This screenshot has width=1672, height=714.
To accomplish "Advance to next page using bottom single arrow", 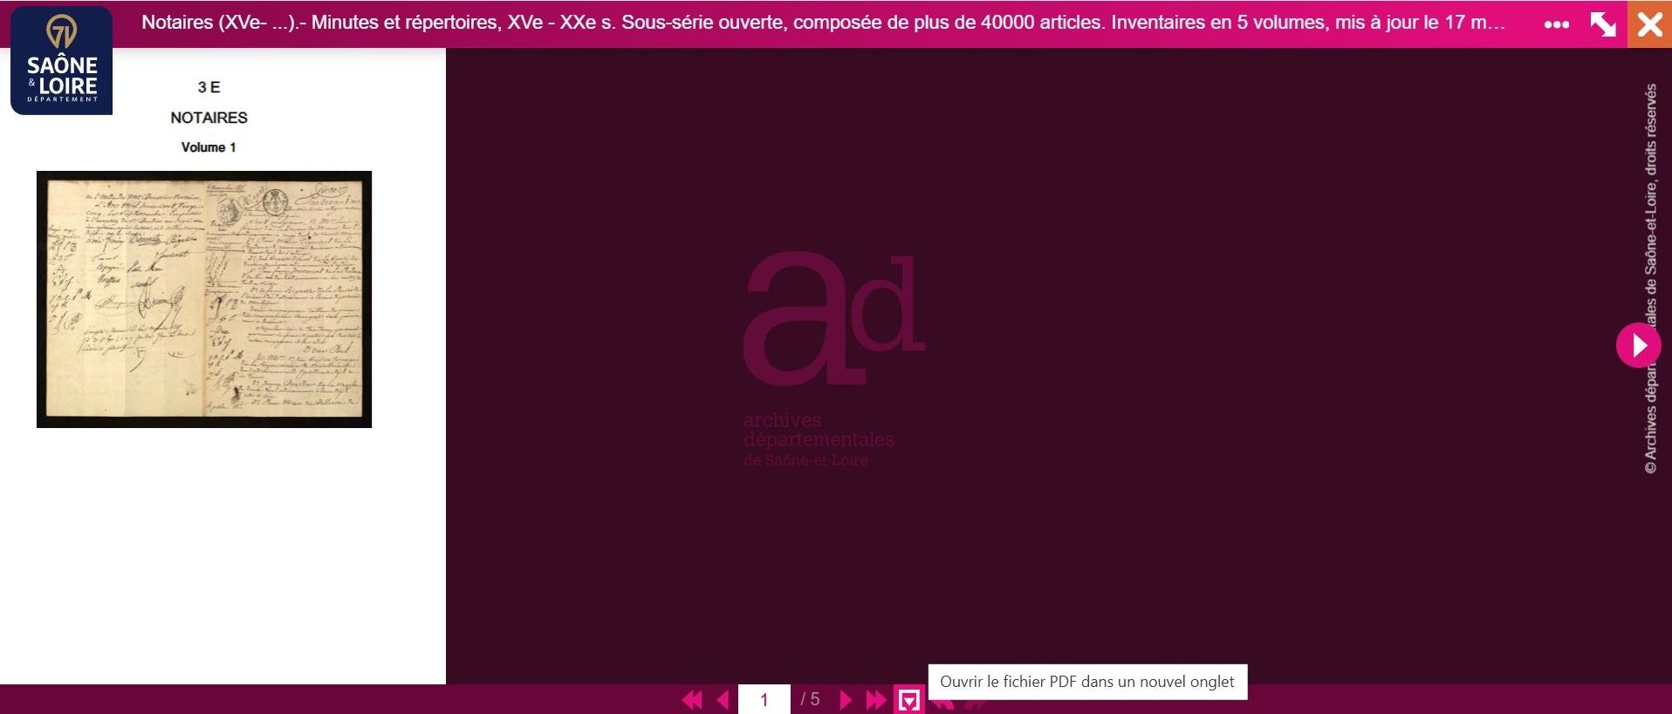I will (845, 700).
